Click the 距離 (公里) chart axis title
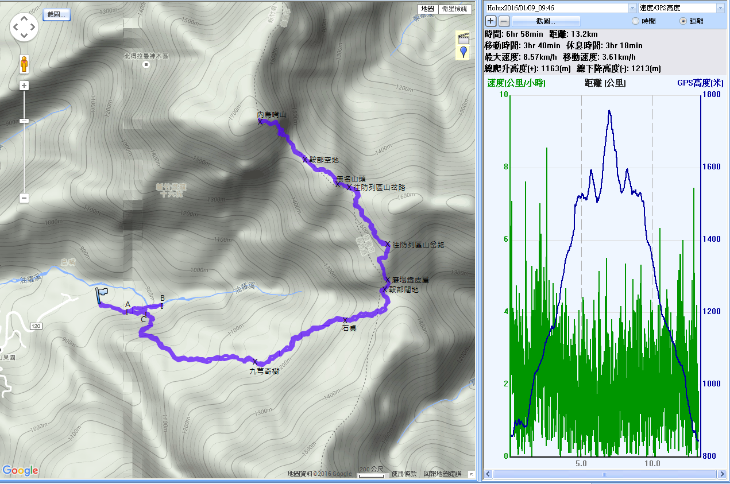 (x=605, y=83)
